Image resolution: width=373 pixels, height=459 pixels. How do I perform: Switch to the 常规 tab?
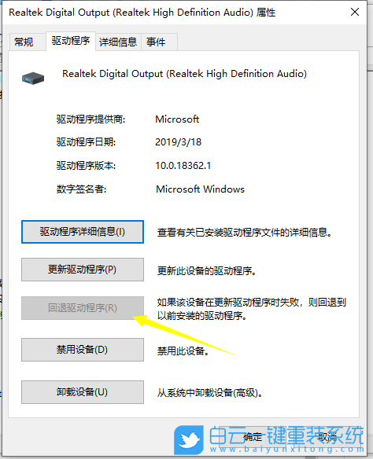coord(28,42)
